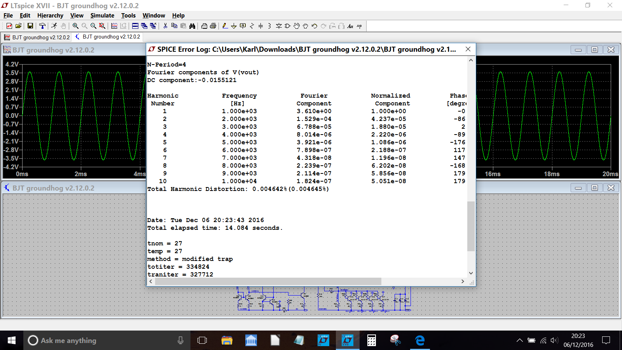The image size is (622, 350).
Task: Click the Print Setup icon
Action: pyautogui.click(x=204, y=26)
